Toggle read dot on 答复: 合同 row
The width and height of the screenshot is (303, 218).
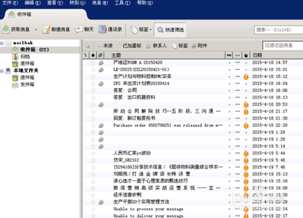[229, 91]
